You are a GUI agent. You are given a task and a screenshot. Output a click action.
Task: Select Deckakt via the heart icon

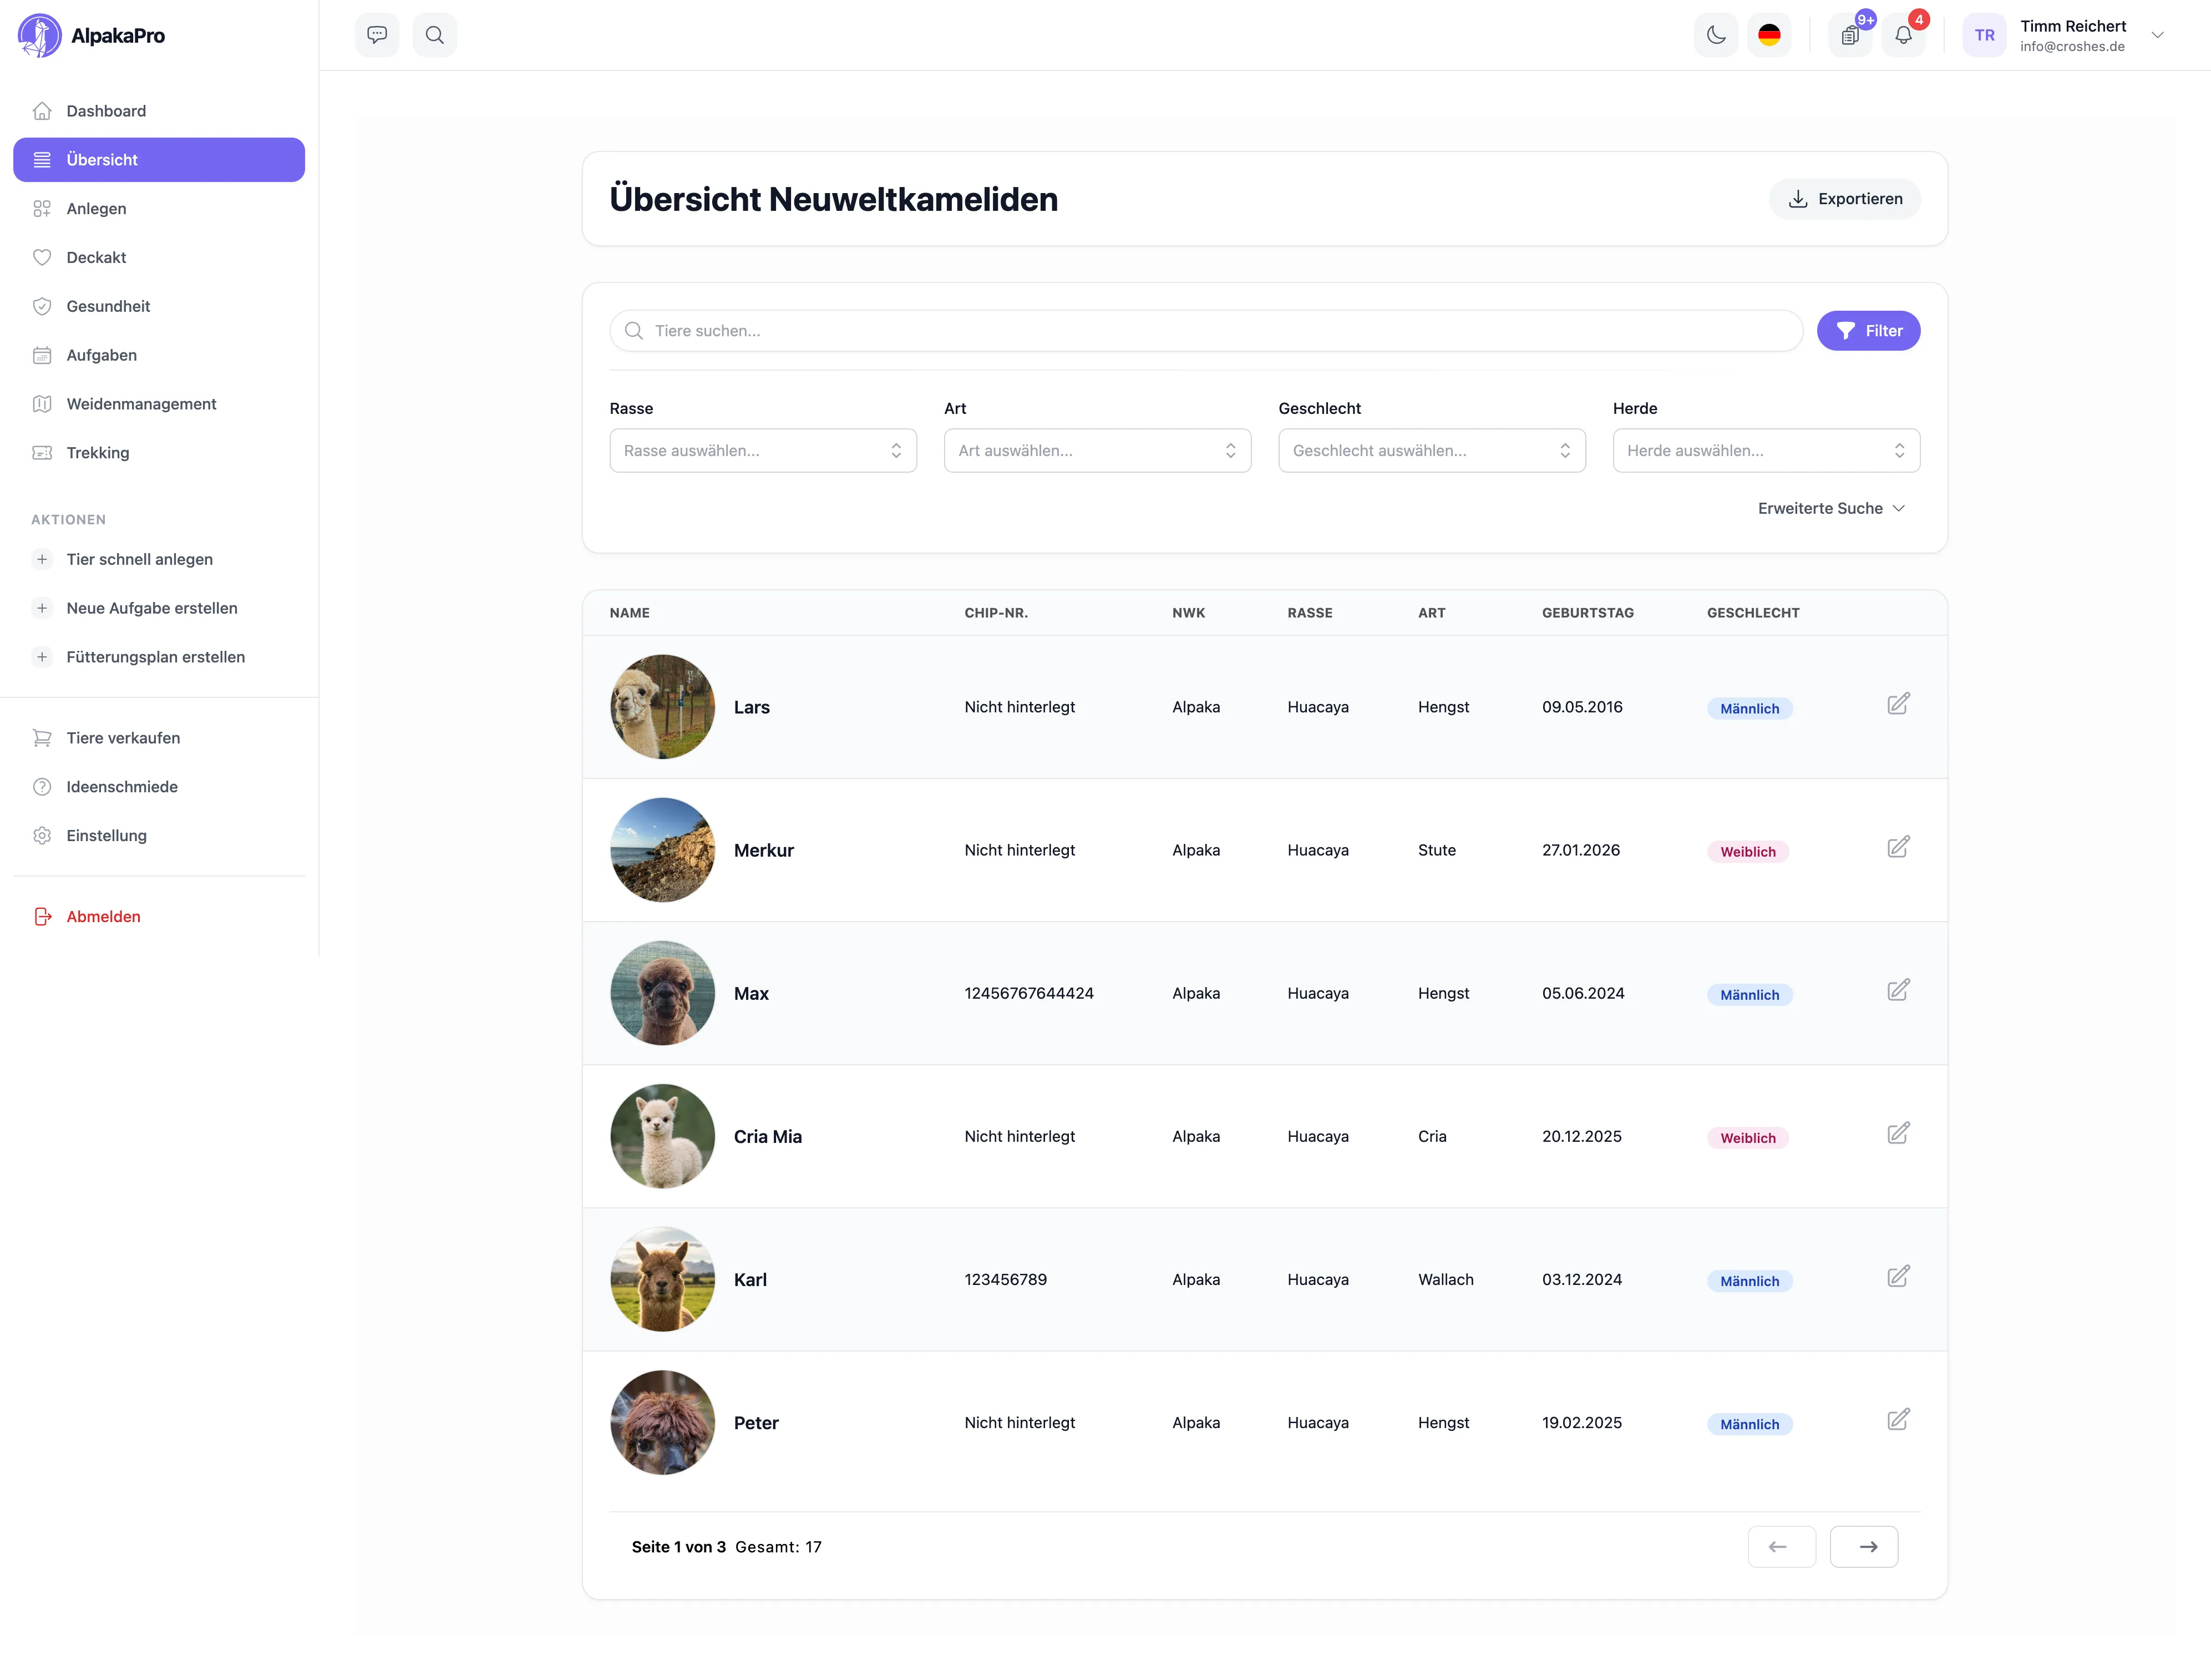coord(42,257)
